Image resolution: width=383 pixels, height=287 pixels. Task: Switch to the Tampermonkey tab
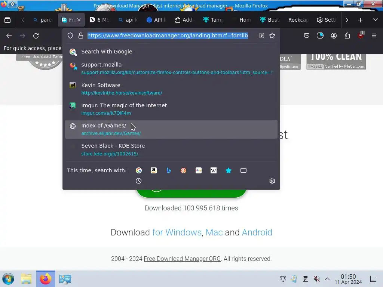click(213, 20)
